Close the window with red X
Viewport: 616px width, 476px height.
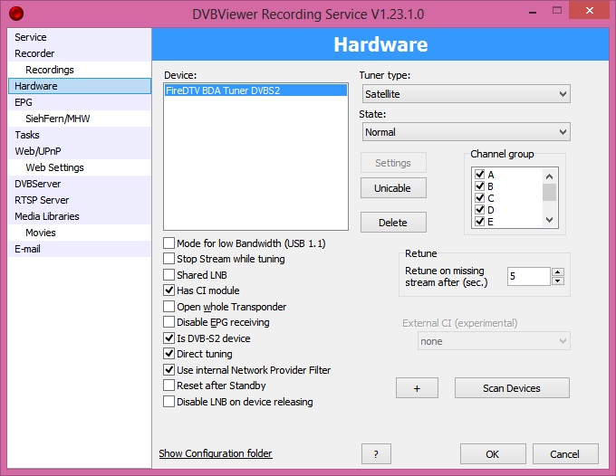tap(589, 11)
